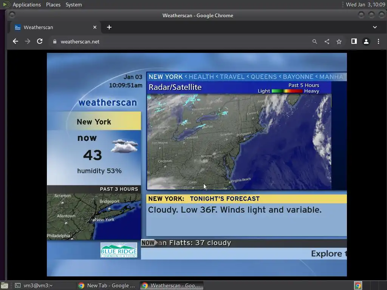Image resolution: width=387 pixels, height=290 pixels.
Task: Click the Blue Ridge Communications logo
Action: [119, 250]
